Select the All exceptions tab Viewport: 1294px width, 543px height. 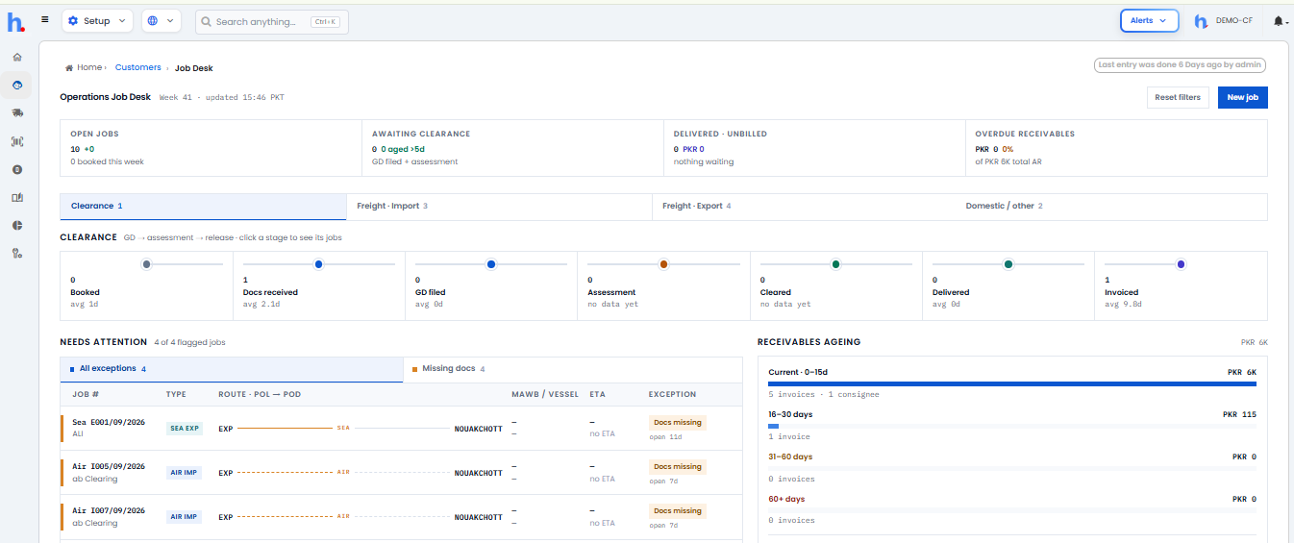click(232, 369)
